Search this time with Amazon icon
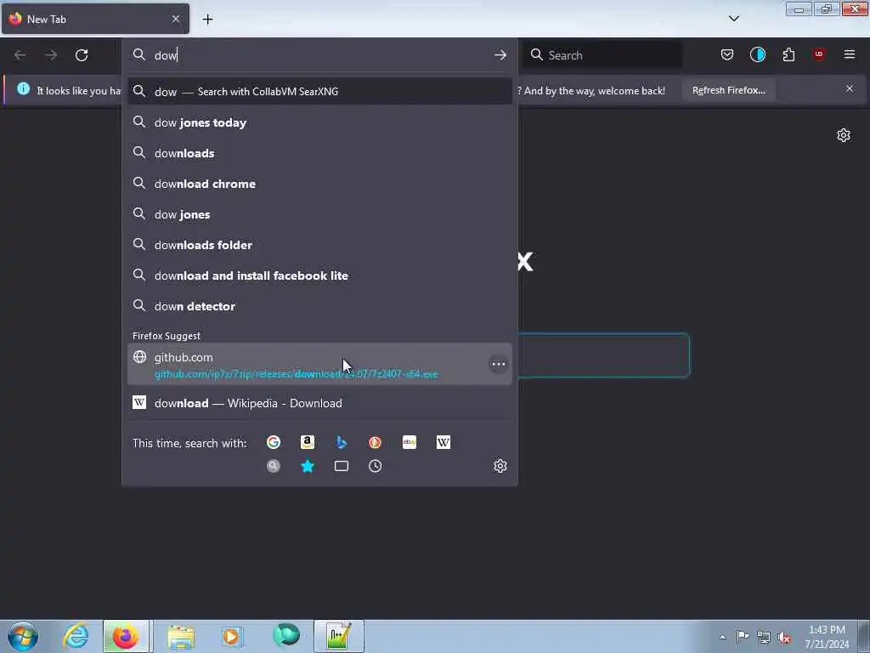This screenshot has width=870, height=653. tap(308, 442)
